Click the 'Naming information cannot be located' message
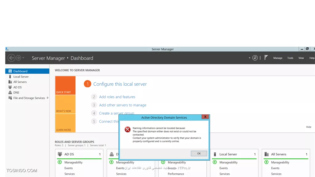 pyautogui.click(x=159, y=128)
